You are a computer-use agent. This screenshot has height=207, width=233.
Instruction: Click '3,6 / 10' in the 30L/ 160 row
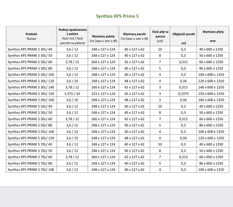(x=72, y=100)
